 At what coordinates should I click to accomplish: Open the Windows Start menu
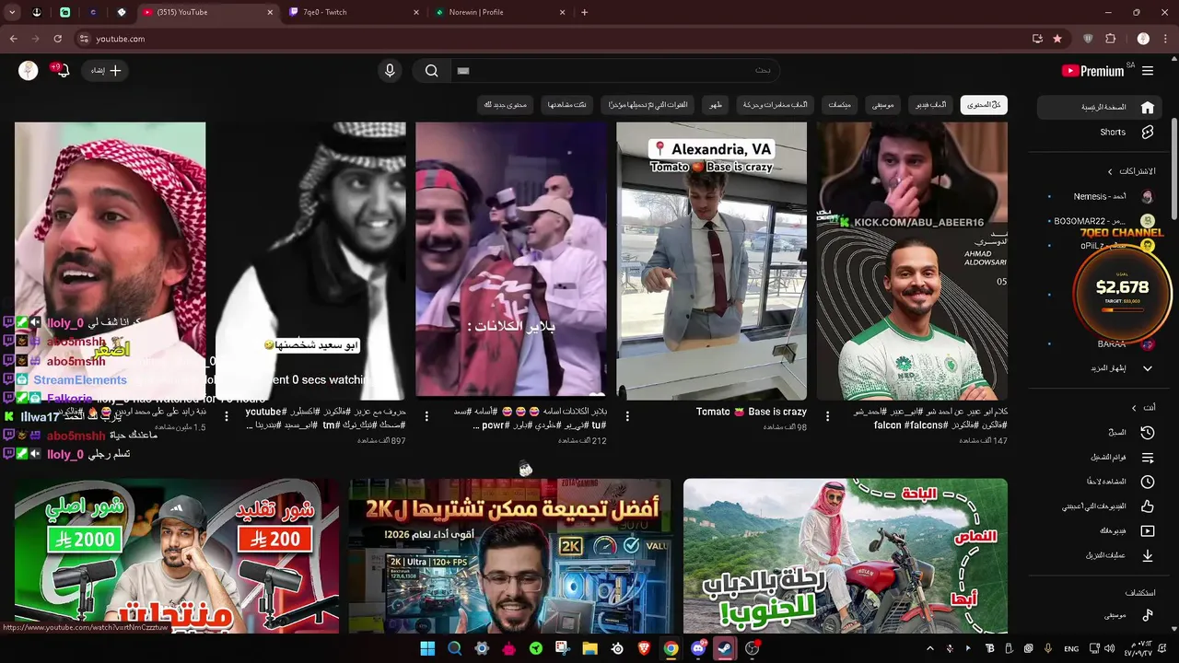coord(427,648)
